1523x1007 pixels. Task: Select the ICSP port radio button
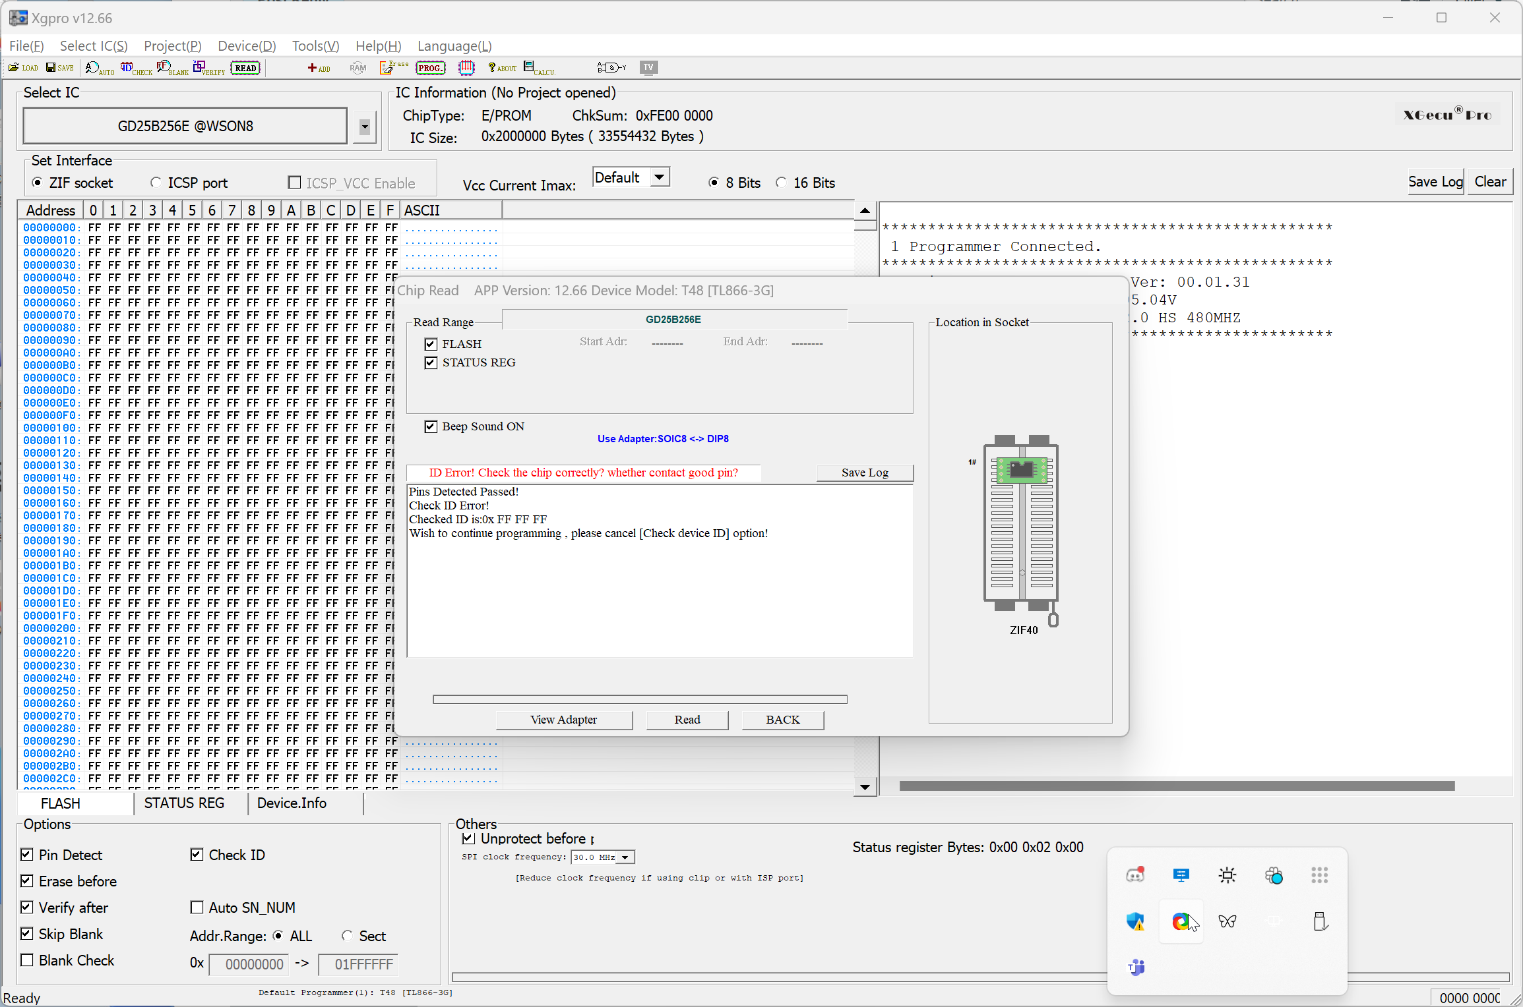pyautogui.click(x=156, y=183)
